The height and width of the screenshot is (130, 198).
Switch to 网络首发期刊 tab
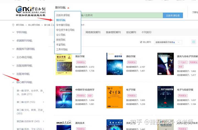tap(93, 32)
